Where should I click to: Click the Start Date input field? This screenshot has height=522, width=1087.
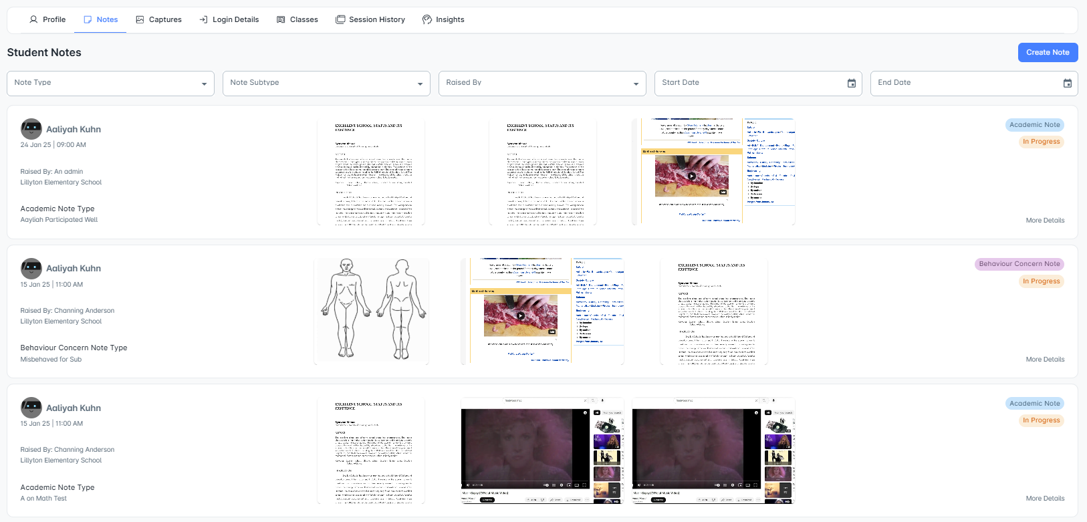click(x=758, y=83)
